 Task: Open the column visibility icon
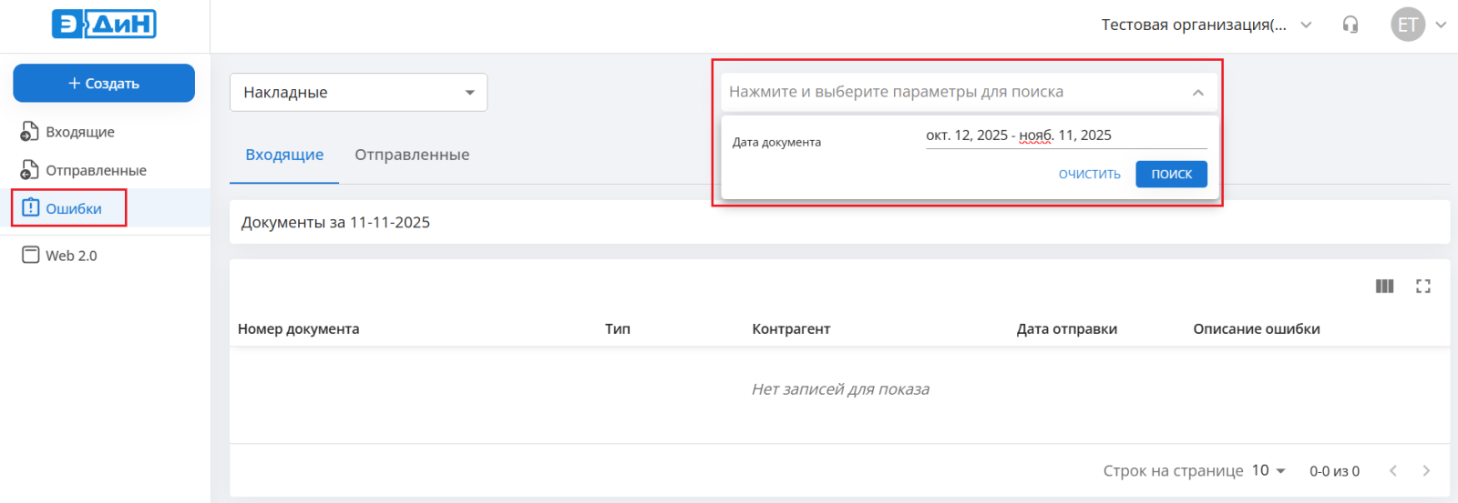(x=1384, y=287)
